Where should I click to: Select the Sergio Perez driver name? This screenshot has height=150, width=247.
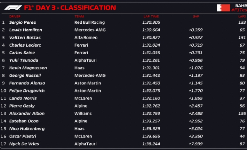[22, 22]
